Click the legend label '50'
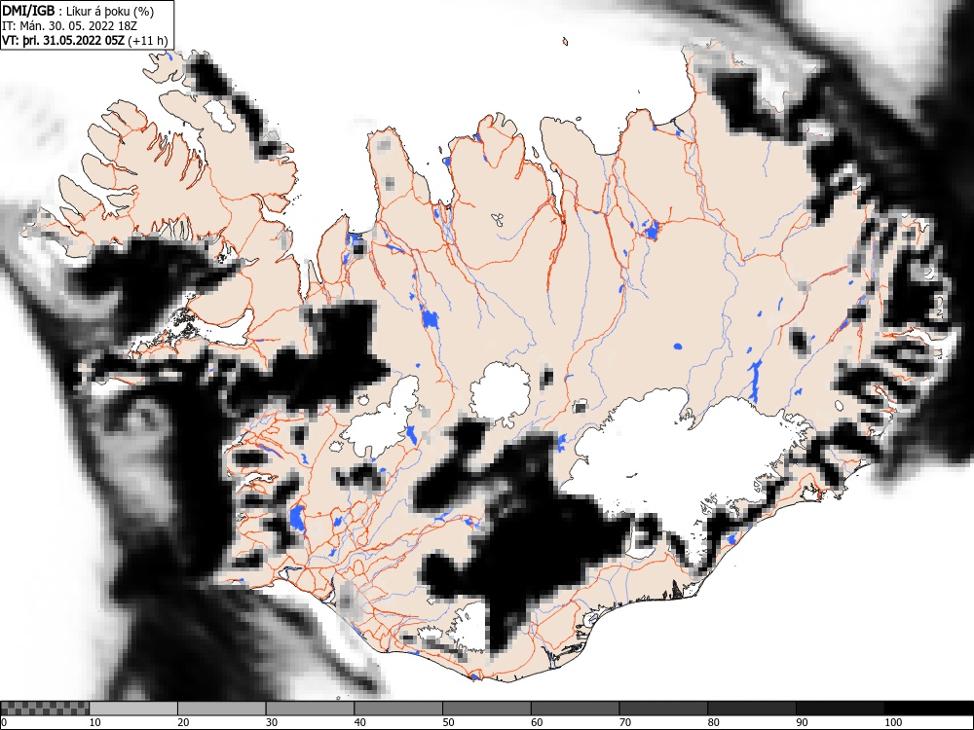974x730 pixels. [x=448, y=722]
